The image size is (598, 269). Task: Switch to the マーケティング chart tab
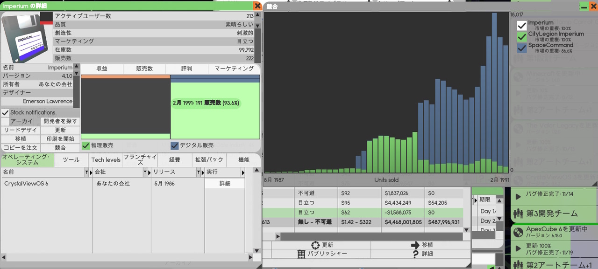(234, 69)
